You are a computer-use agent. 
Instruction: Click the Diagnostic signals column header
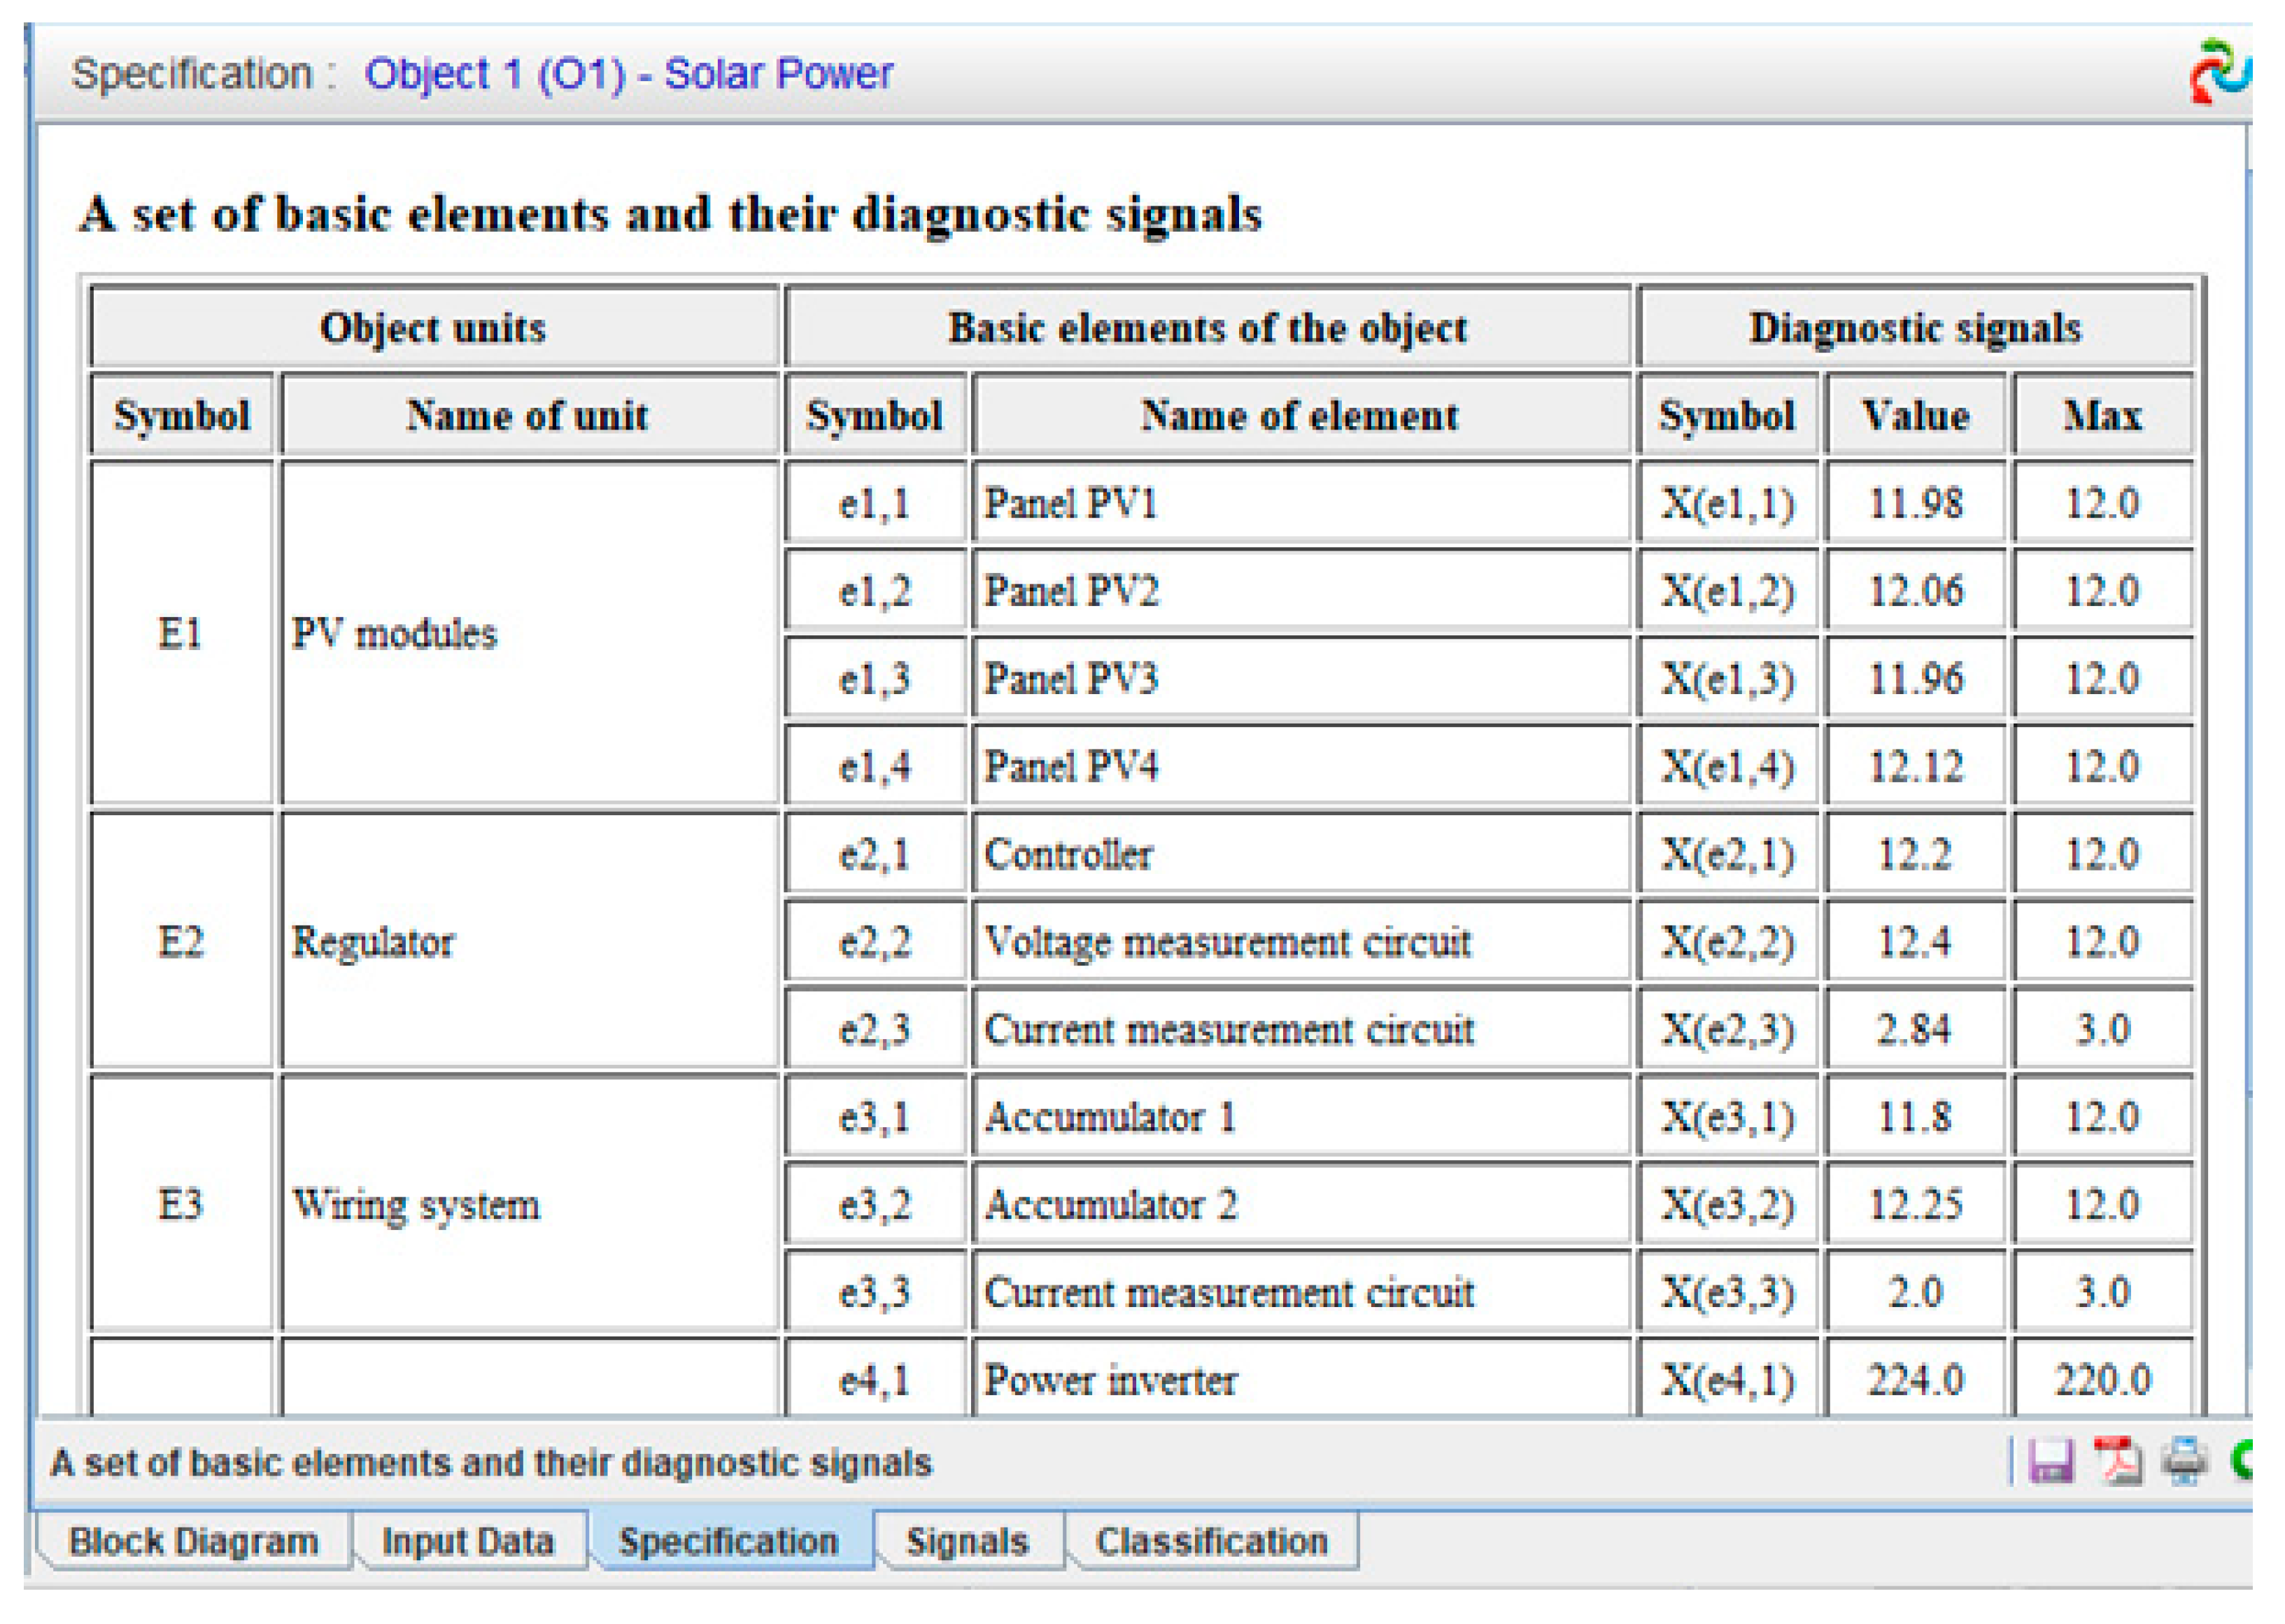(x=1914, y=328)
